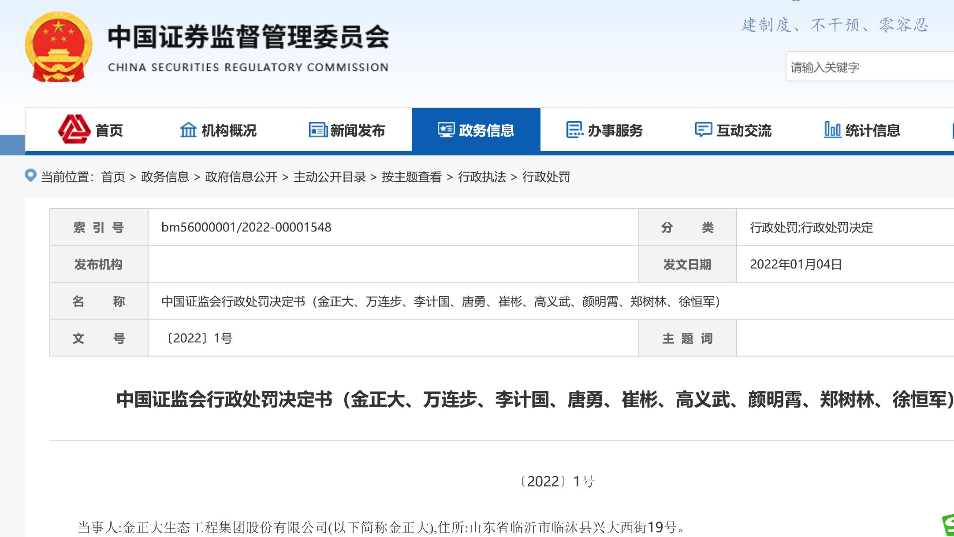The height and width of the screenshot is (537, 954).
Task: Click the news release newspaper icon
Action: tap(318, 130)
